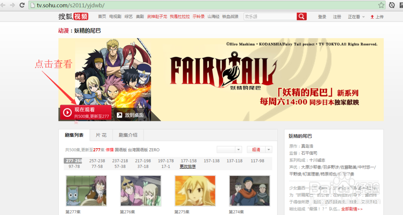Select the 台湾国语版 version link
The width and height of the screenshot is (403, 215).
(x=138, y=150)
